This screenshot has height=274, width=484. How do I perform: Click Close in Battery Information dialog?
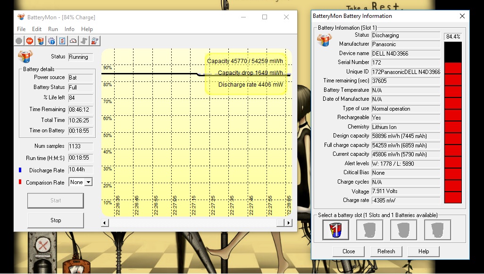(x=349, y=251)
